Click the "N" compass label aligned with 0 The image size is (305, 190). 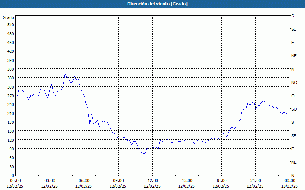(292, 176)
